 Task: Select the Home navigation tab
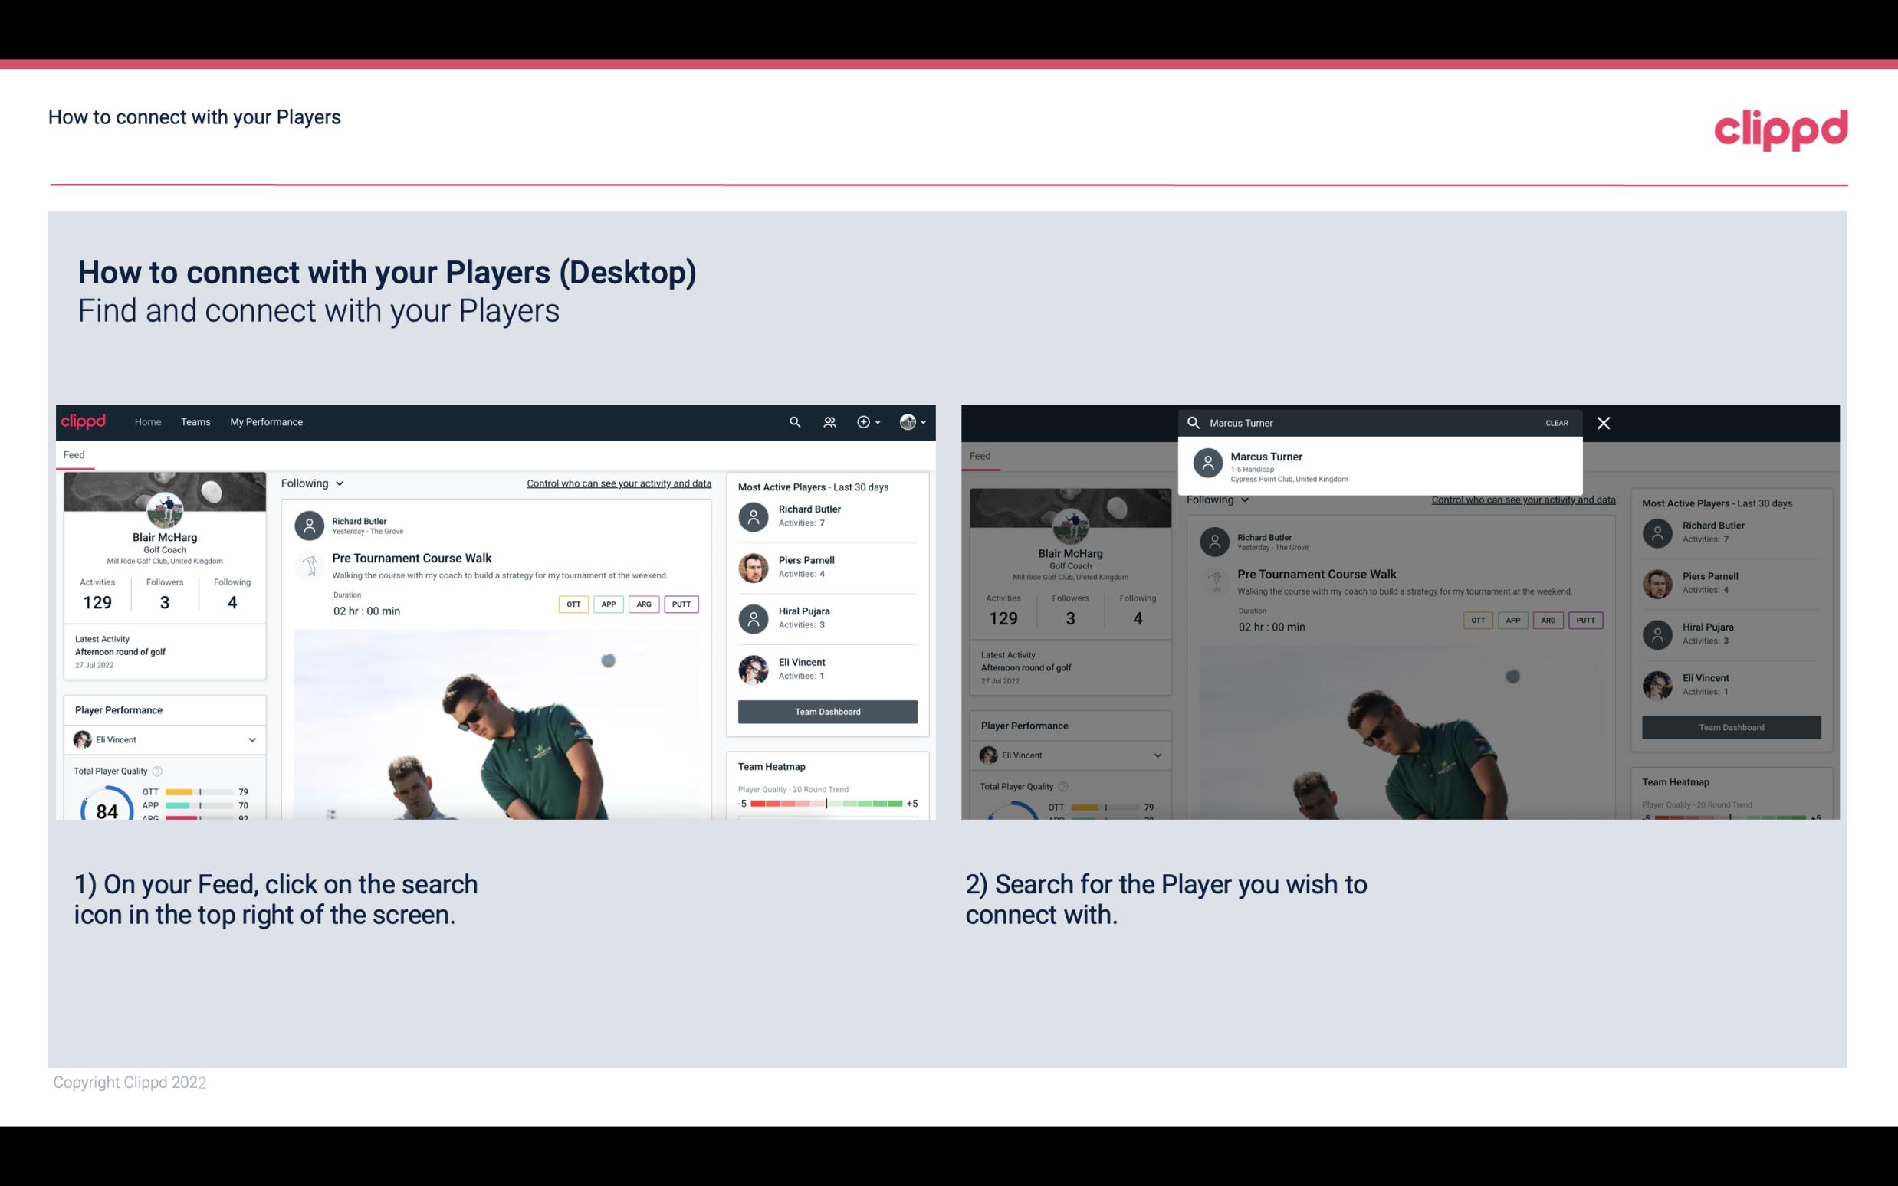click(x=146, y=421)
